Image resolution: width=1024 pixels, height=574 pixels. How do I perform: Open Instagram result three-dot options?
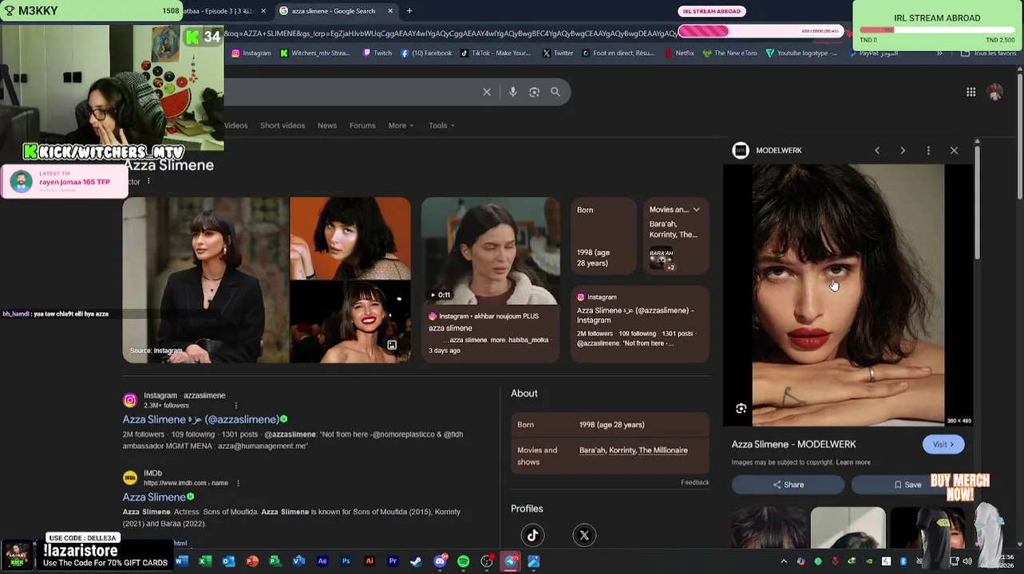pyautogui.click(x=235, y=405)
